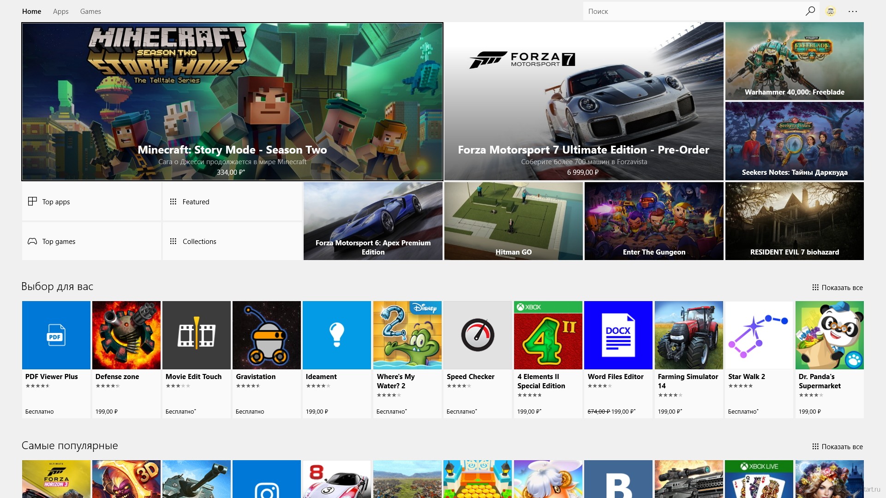Open VK app tile with B letter

coord(618,479)
